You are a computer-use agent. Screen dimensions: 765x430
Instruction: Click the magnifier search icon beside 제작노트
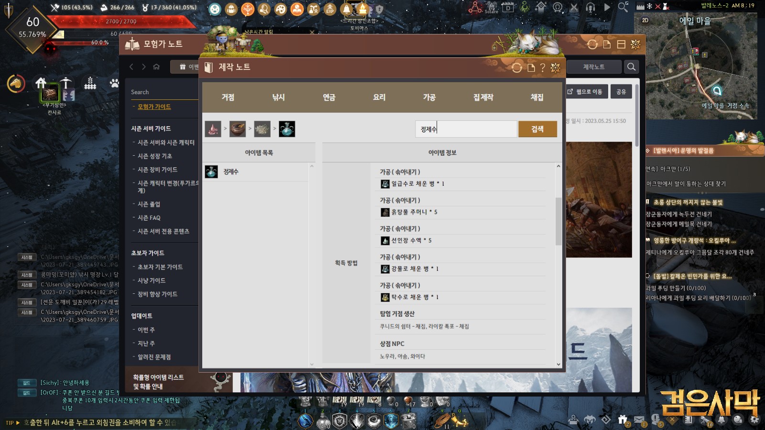tap(632, 67)
